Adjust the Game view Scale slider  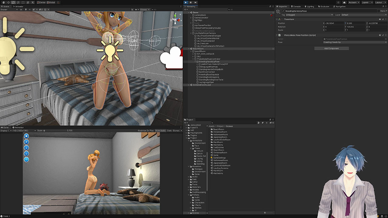[x=55, y=130]
